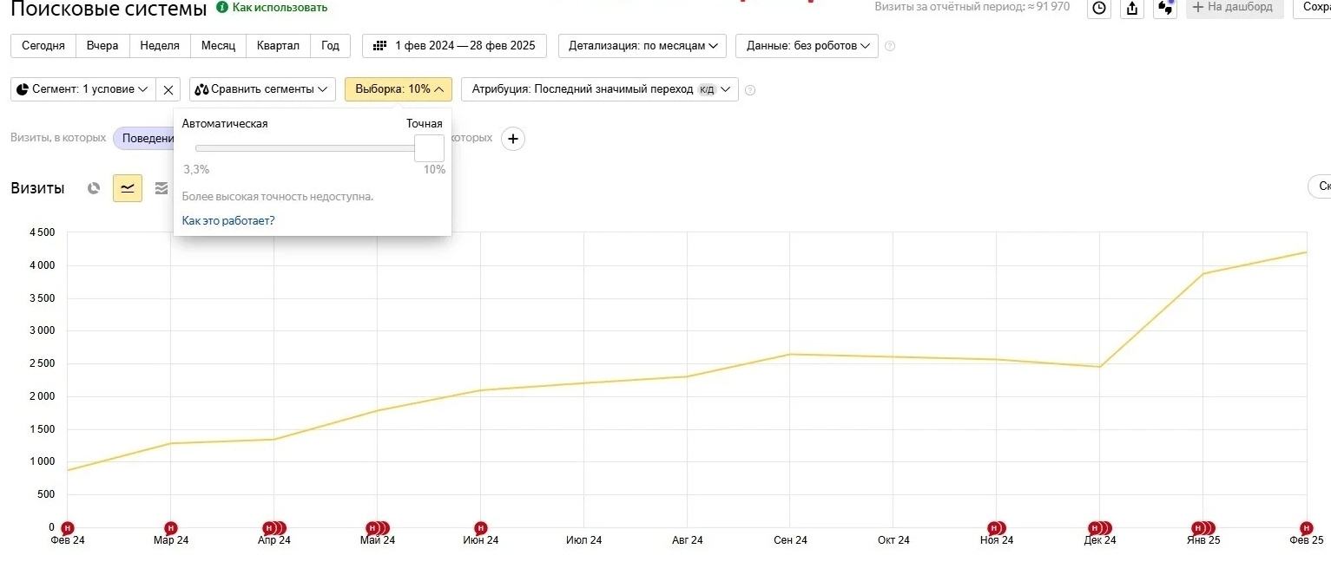
Task: Switch to the stacked area chart icon
Action: (x=161, y=188)
